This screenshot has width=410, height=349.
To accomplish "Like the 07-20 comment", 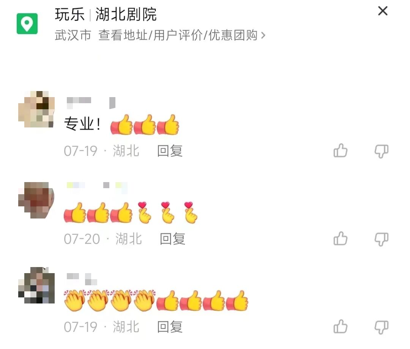I will (x=341, y=239).
